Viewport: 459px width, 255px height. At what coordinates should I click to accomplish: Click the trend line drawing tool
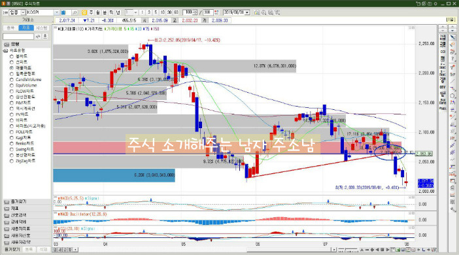click(453, 81)
